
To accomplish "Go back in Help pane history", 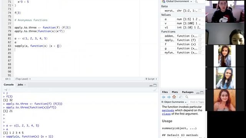I will (x=163, y=97).
